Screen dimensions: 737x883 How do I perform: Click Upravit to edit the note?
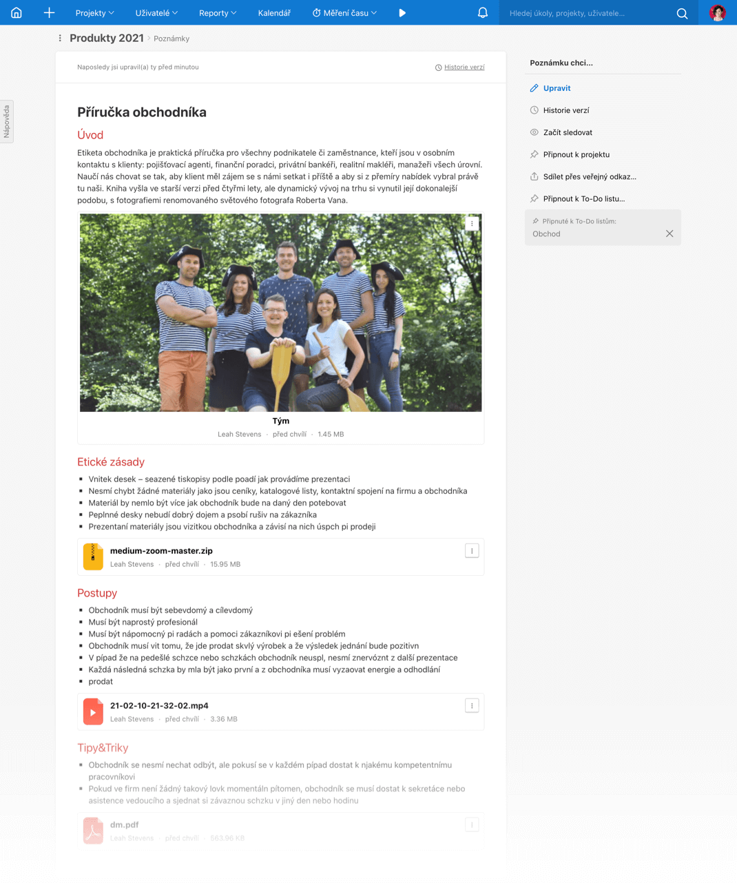point(557,88)
